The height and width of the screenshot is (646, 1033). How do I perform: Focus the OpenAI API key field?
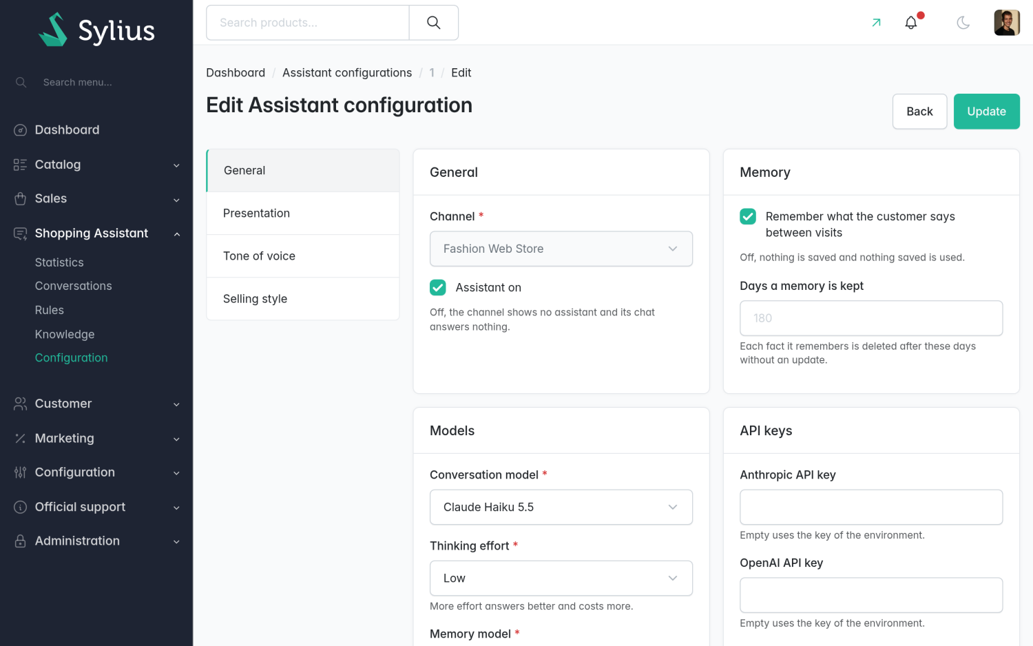tap(871, 595)
